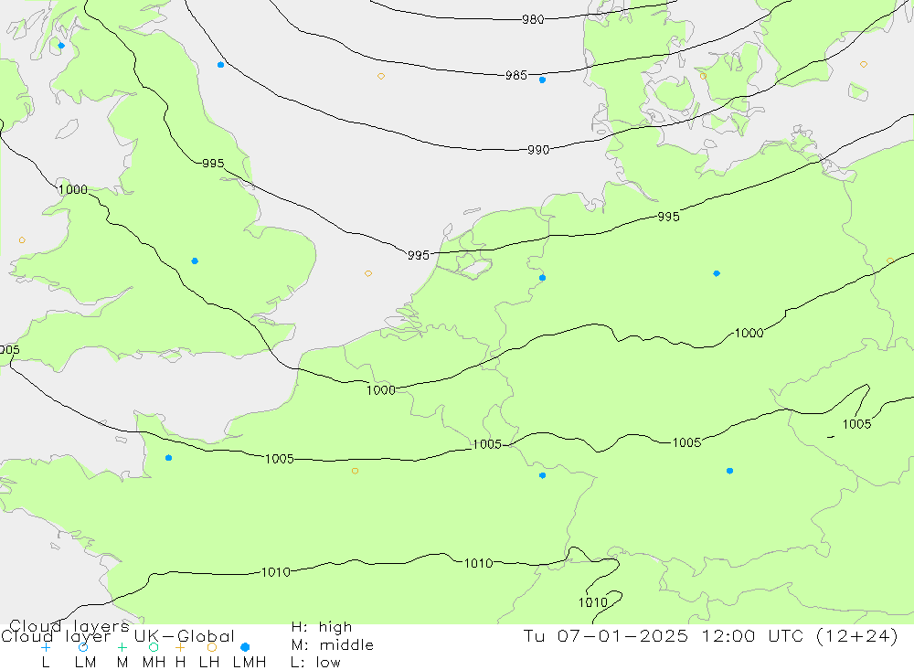Click the 1010 label over western France
Image resolution: width=914 pixels, height=670 pixels.
pos(276,572)
